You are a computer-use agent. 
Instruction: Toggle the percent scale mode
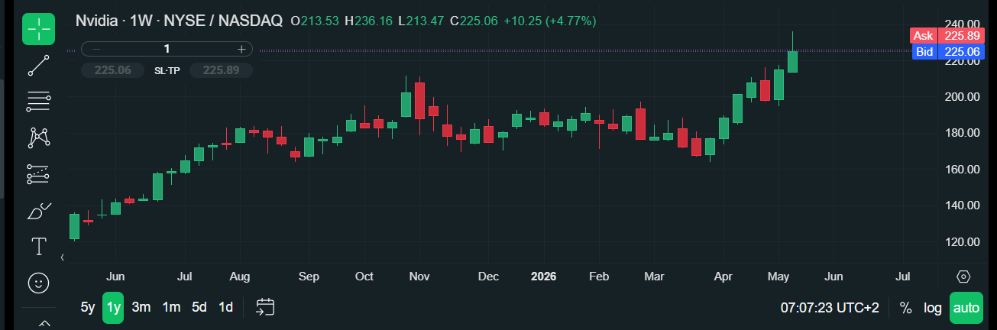[905, 308]
